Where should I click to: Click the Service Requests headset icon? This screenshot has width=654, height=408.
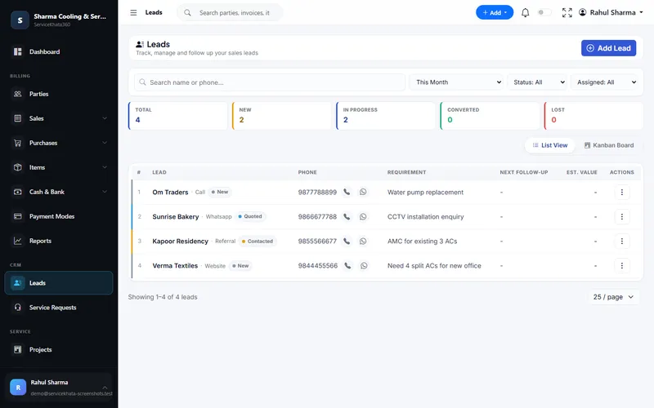[17, 308]
